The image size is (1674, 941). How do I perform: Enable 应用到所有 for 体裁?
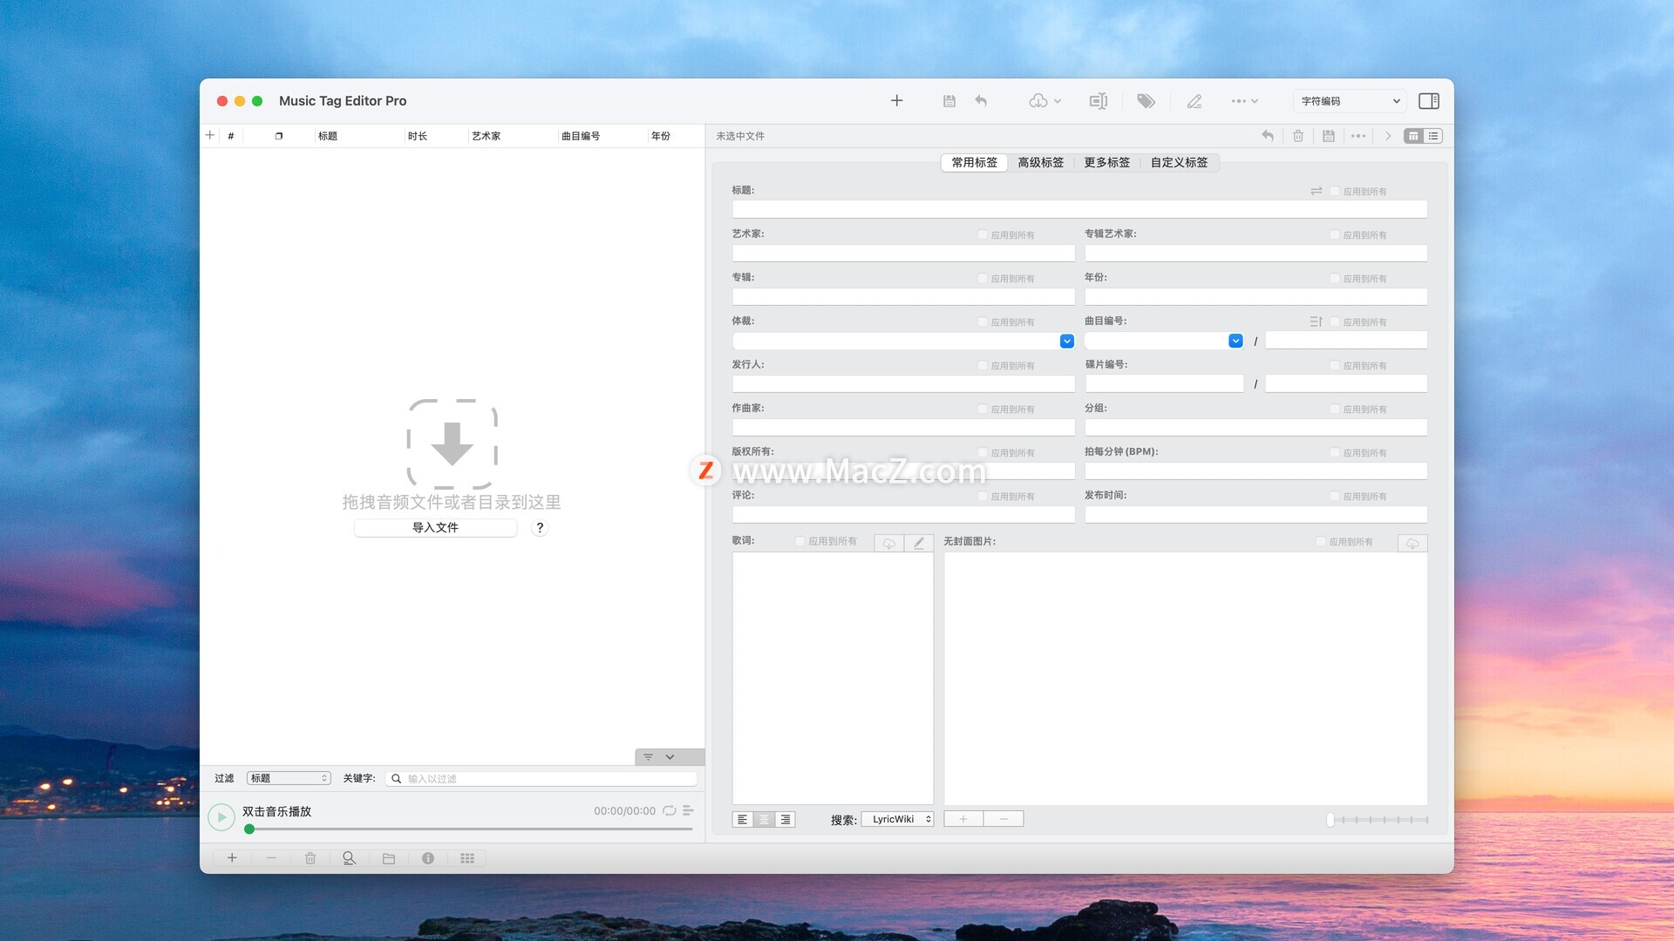(983, 322)
